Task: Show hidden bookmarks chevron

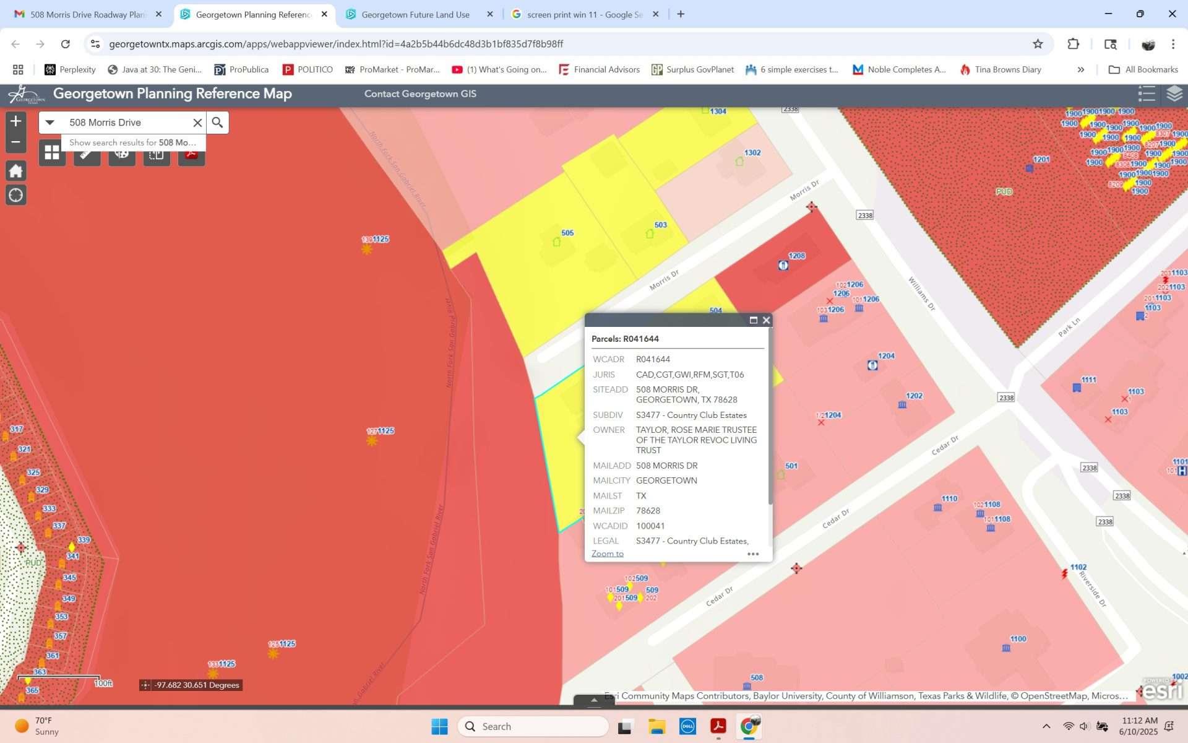Action: 1080,70
